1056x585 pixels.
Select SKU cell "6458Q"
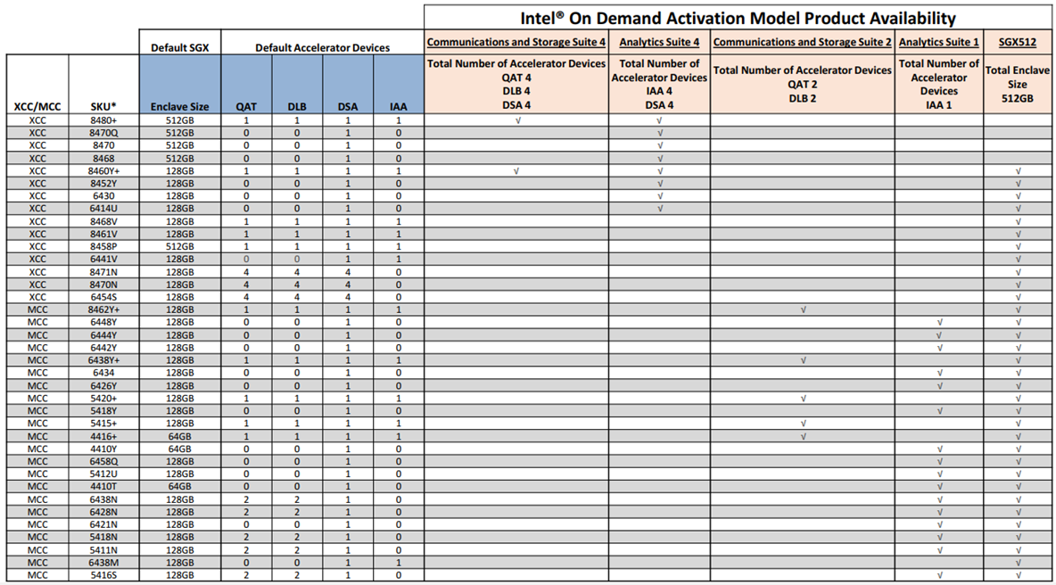pos(103,461)
